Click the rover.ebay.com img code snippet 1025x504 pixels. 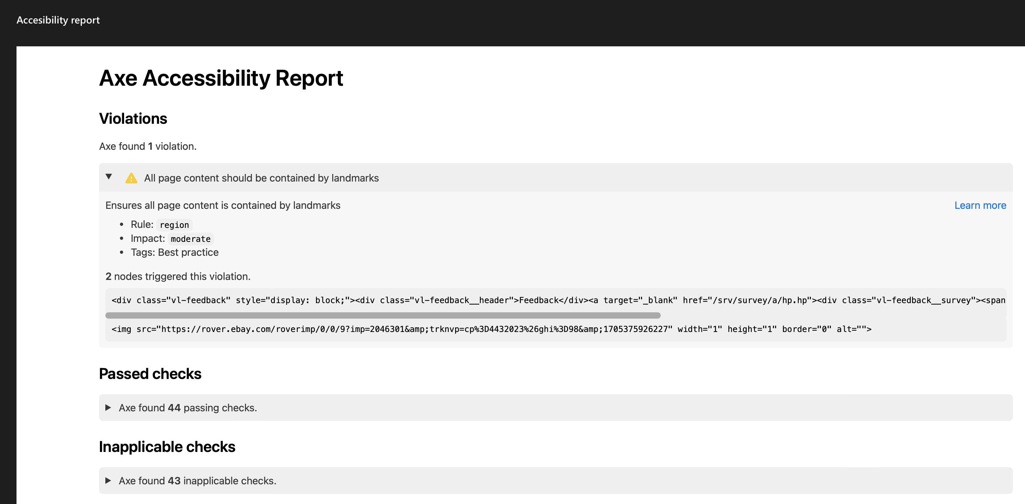coord(491,329)
